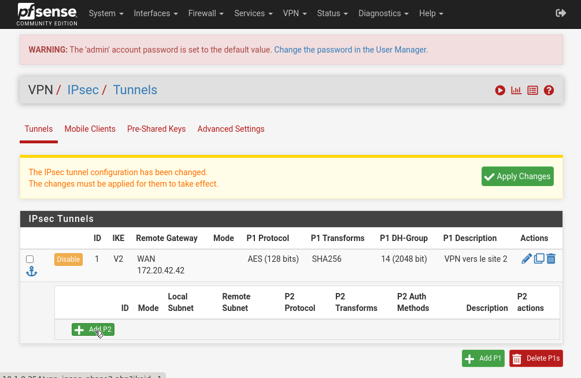The width and height of the screenshot is (581, 378).
Task: Click the logout icon in top navbar
Action: click(560, 13)
